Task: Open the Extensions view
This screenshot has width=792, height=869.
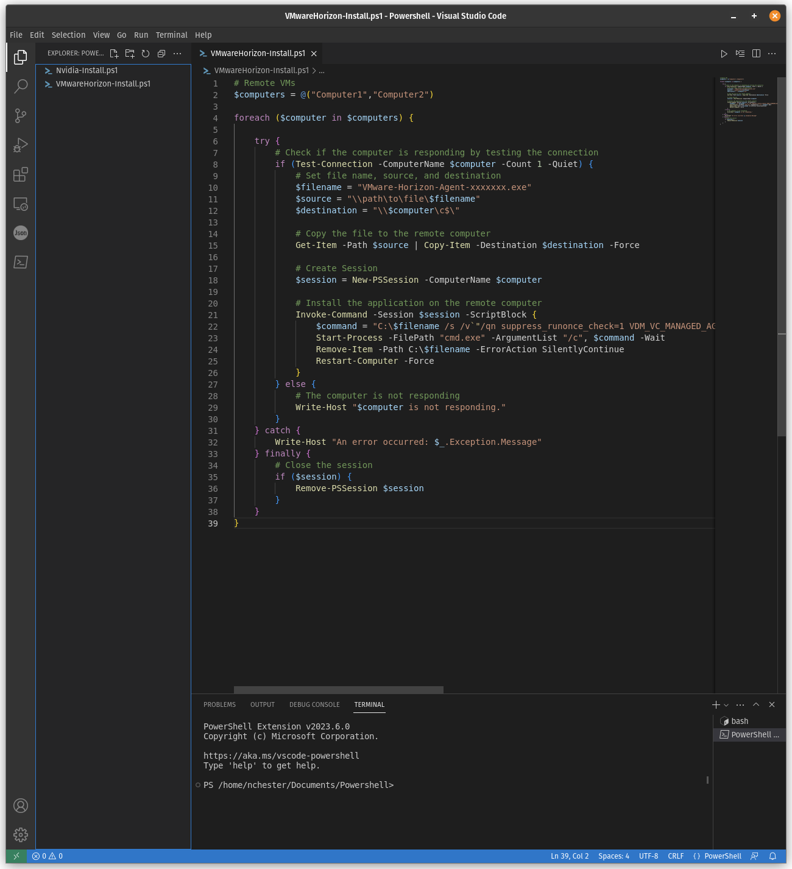Action: point(20,174)
